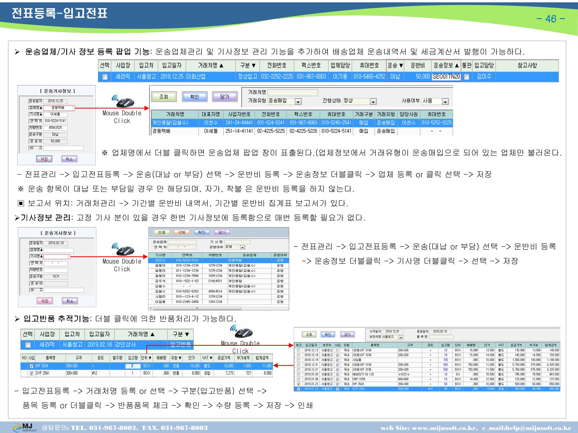Click 확인 button in driver list popup
The width and height of the screenshot is (578, 433).
[x=202, y=232]
